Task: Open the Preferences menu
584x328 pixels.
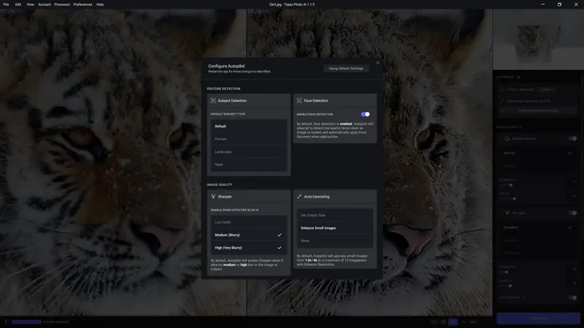Action: pos(82,4)
